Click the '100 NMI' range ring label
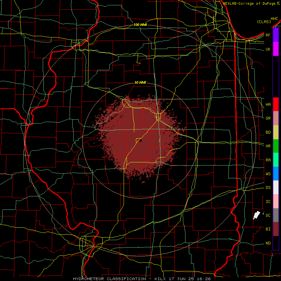Image resolution: width=281 pixels, height=281 pixels. [140, 25]
